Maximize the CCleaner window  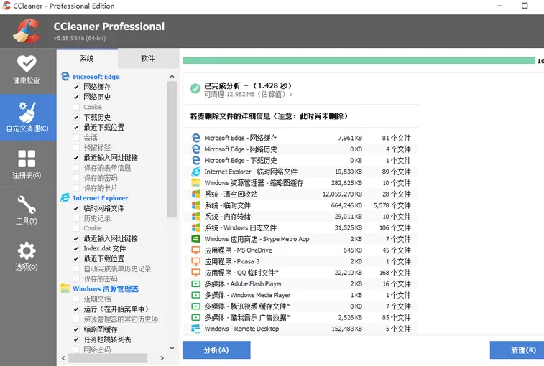coord(525,6)
